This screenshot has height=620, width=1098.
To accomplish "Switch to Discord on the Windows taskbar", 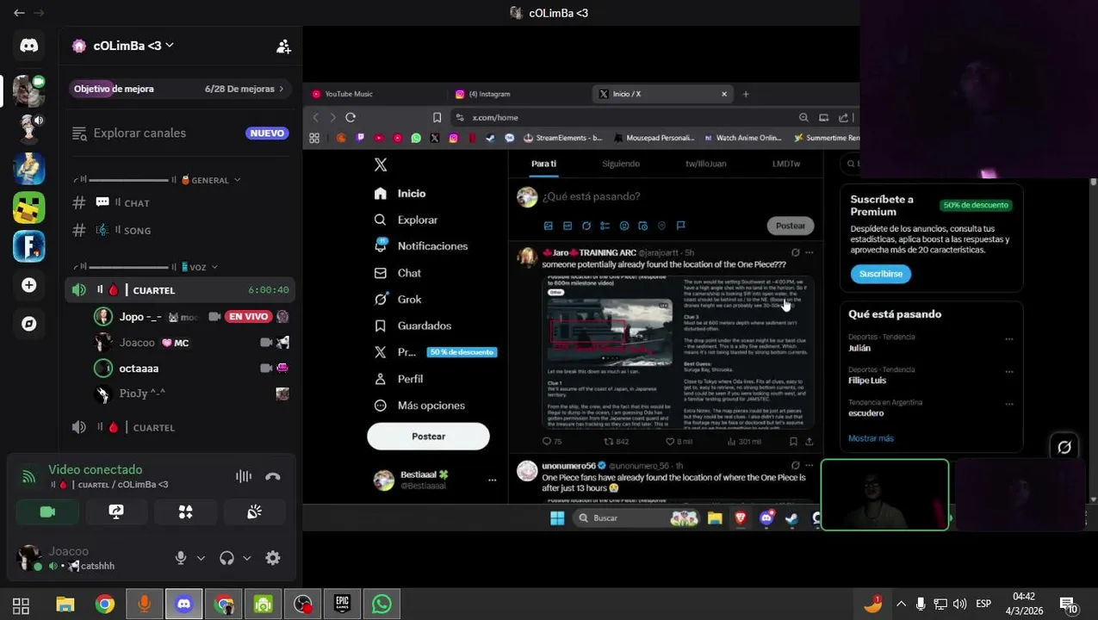I will [x=183, y=604].
